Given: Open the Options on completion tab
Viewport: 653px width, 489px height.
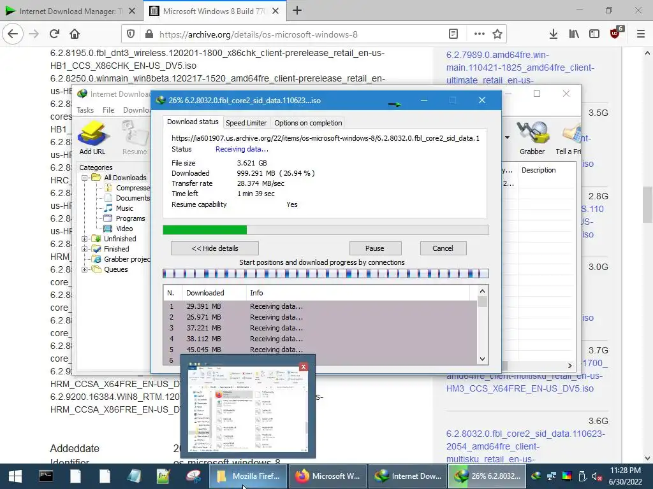Looking at the screenshot, I should (x=308, y=123).
